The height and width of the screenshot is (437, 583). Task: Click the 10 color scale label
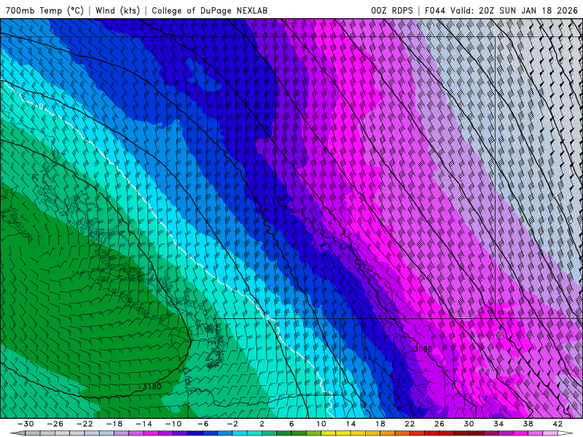click(321, 424)
